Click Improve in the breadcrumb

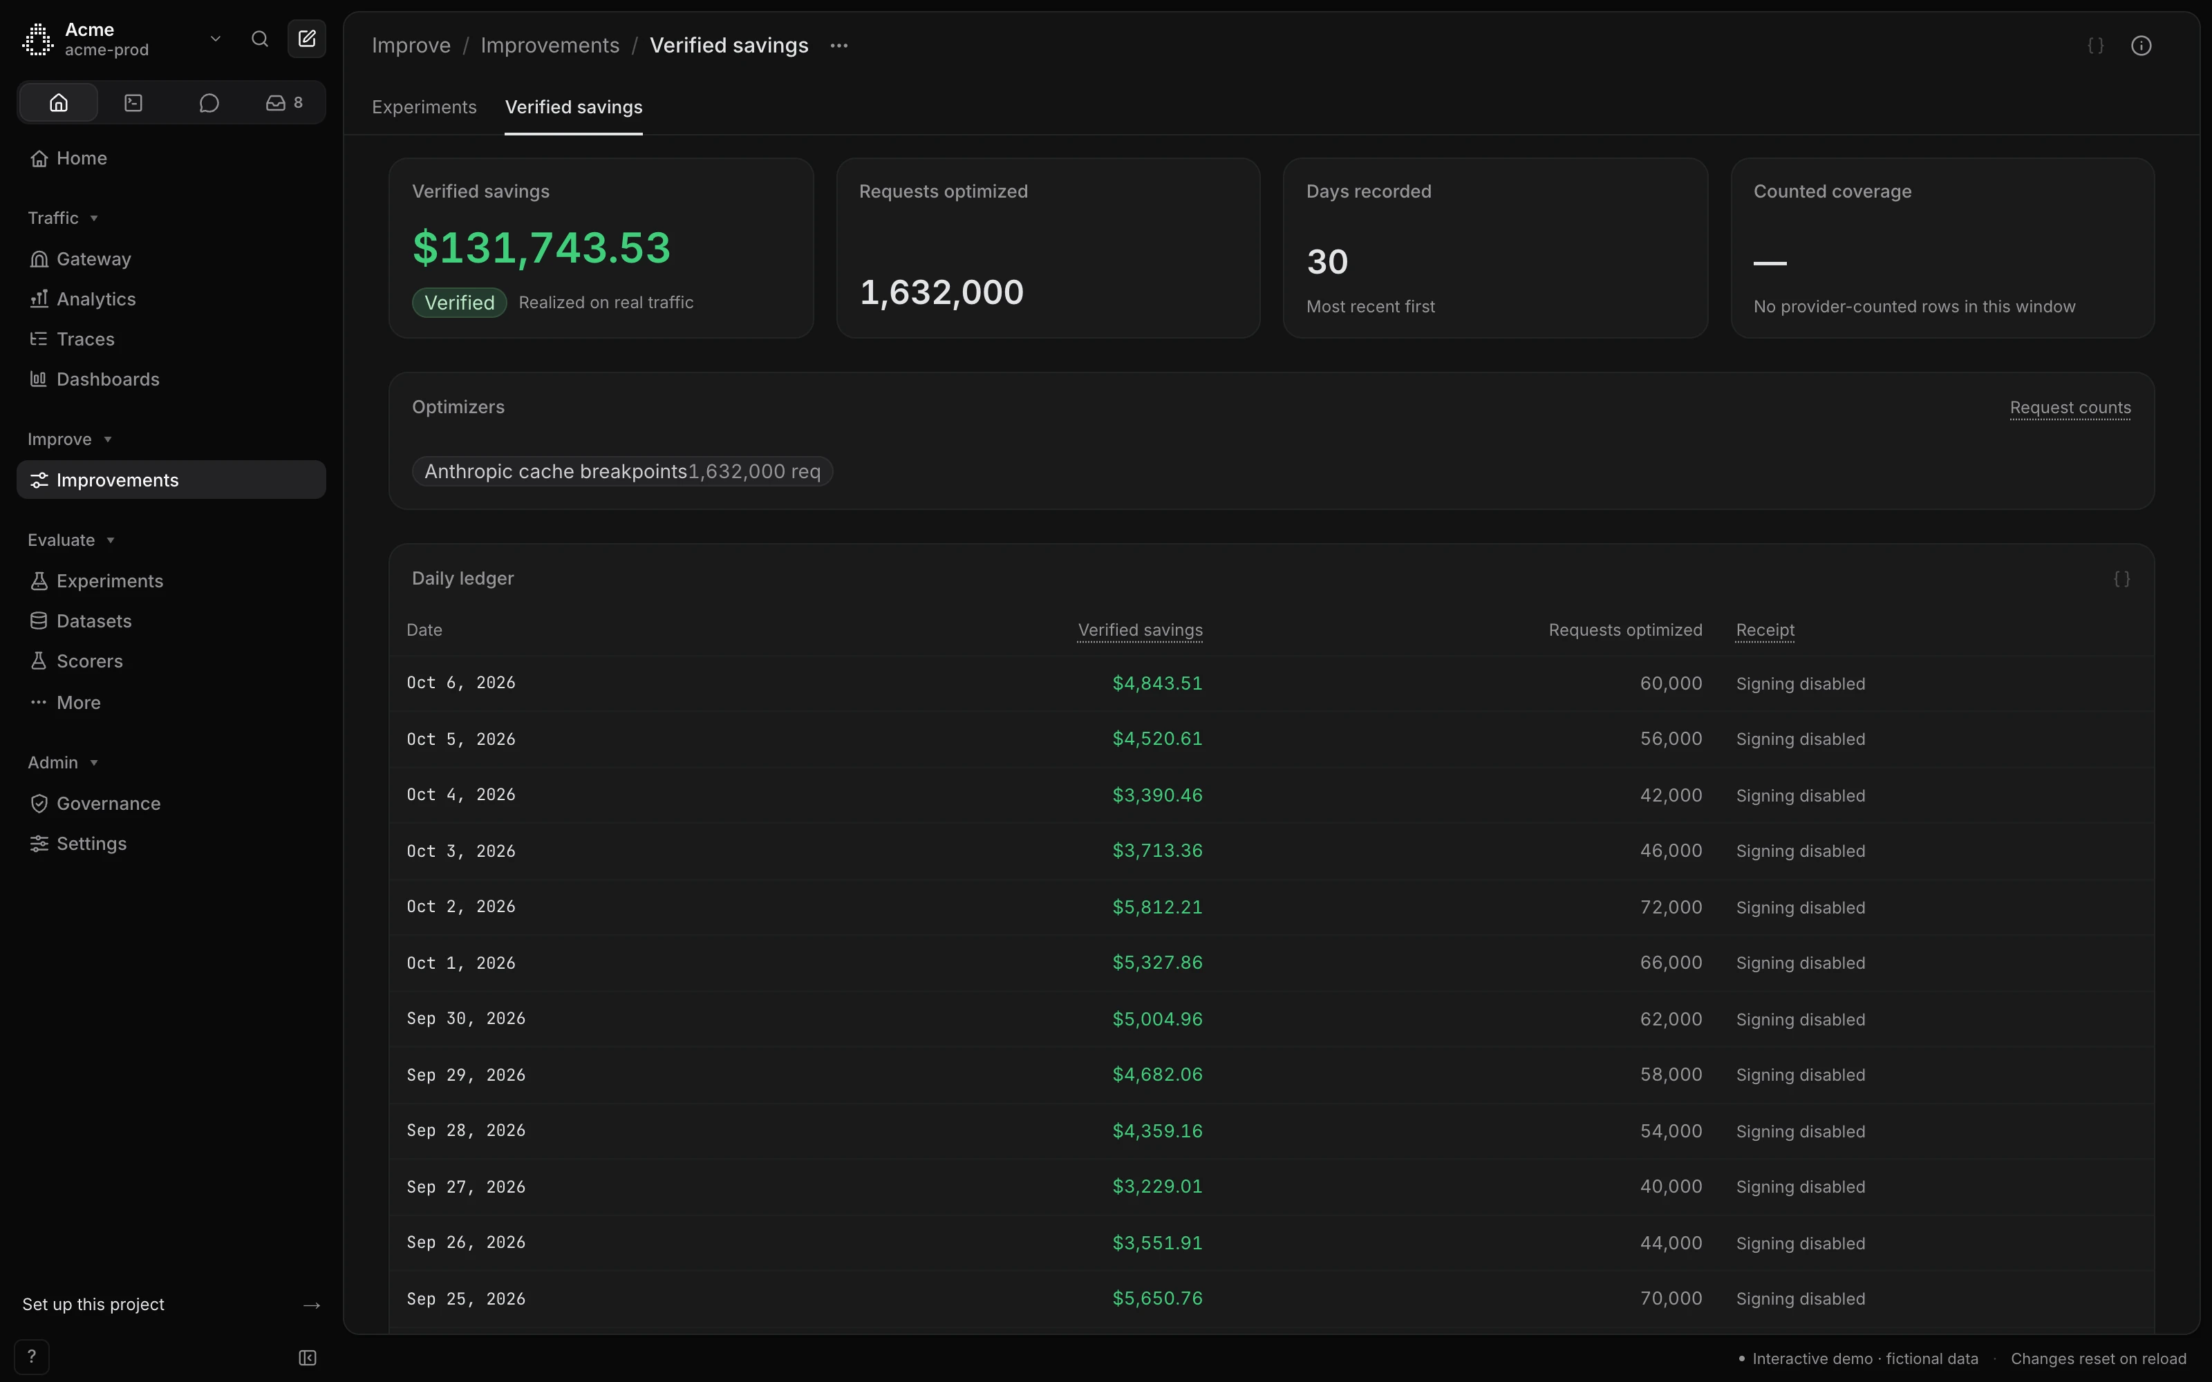pos(411,46)
